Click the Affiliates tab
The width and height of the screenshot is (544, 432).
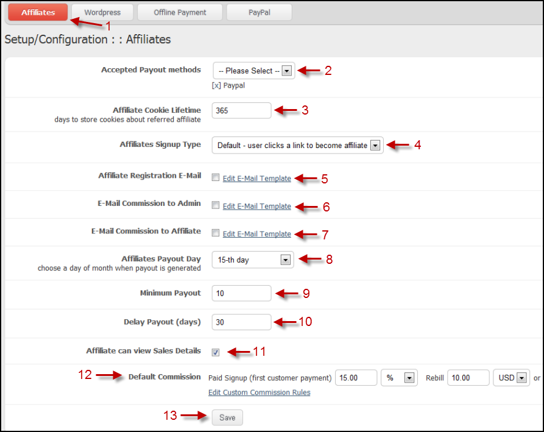(38, 12)
